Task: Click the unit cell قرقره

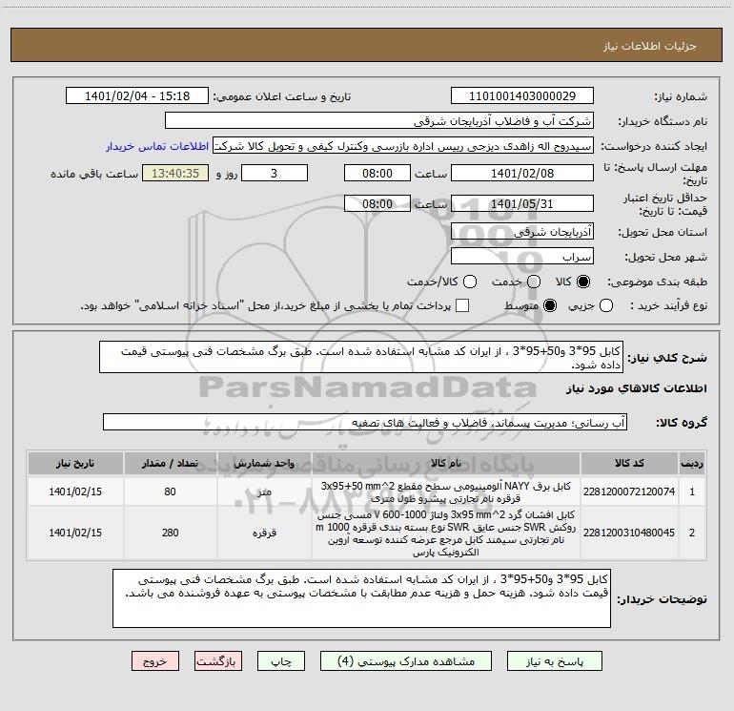Action: click(264, 533)
